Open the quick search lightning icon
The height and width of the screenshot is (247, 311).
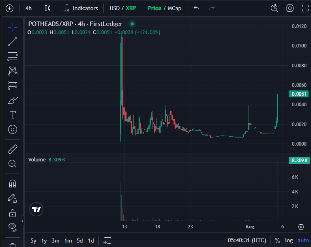(275, 9)
